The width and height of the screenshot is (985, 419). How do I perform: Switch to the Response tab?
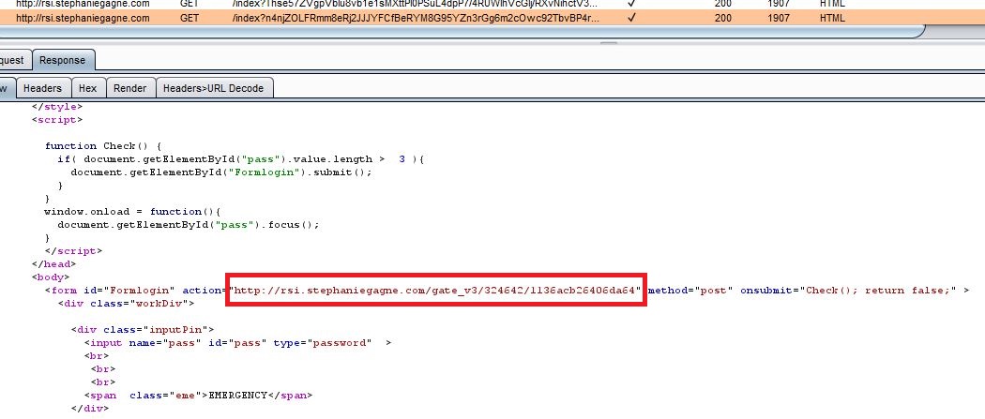[x=62, y=60]
